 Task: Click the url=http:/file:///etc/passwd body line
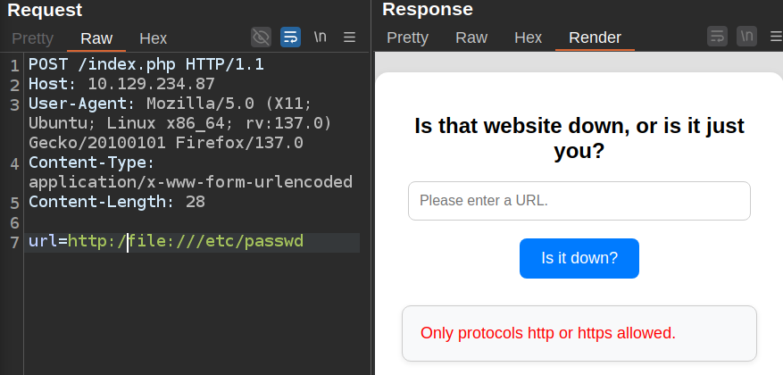tap(166, 241)
